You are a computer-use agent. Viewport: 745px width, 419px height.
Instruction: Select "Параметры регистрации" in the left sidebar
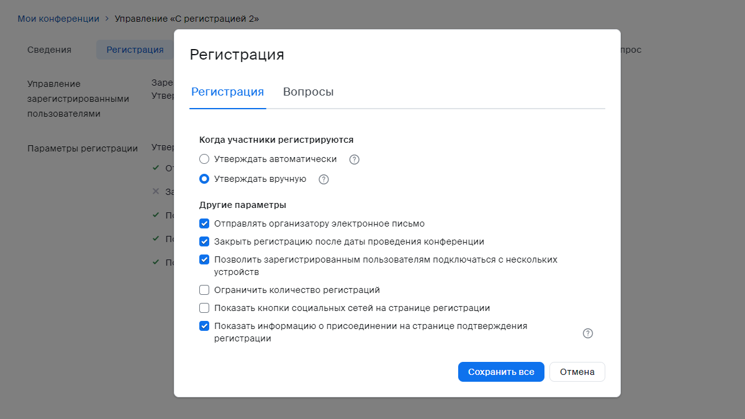click(81, 148)
